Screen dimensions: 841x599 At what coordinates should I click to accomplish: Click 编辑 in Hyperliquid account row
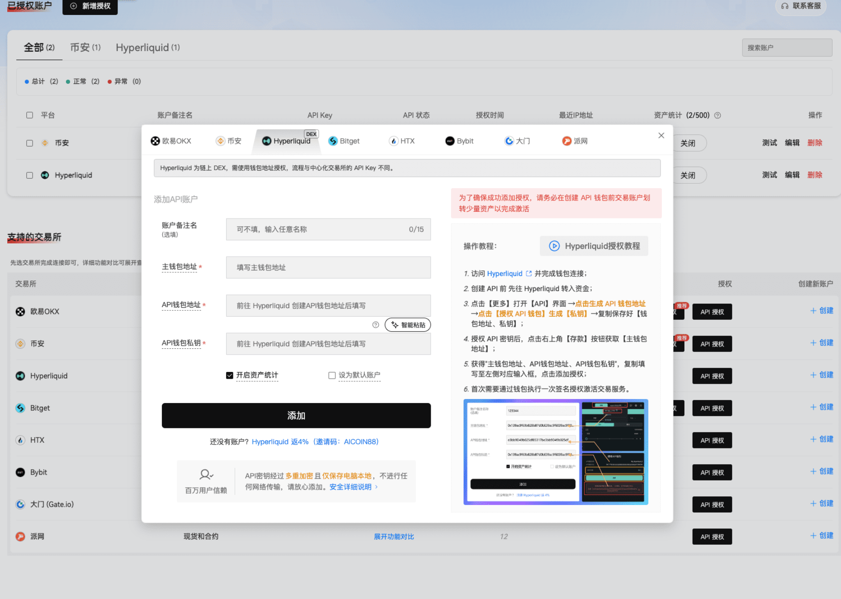tap(792, 175)
